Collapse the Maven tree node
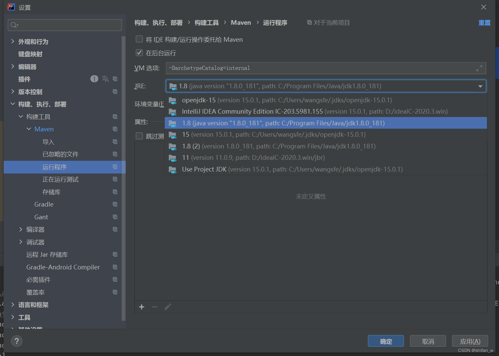This screenshot has height=356, width=499. (x=29, y=129)
